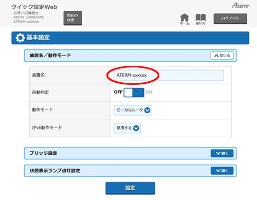Click the 自動判定 row label
257x200 pixels.
pos(41,93)
